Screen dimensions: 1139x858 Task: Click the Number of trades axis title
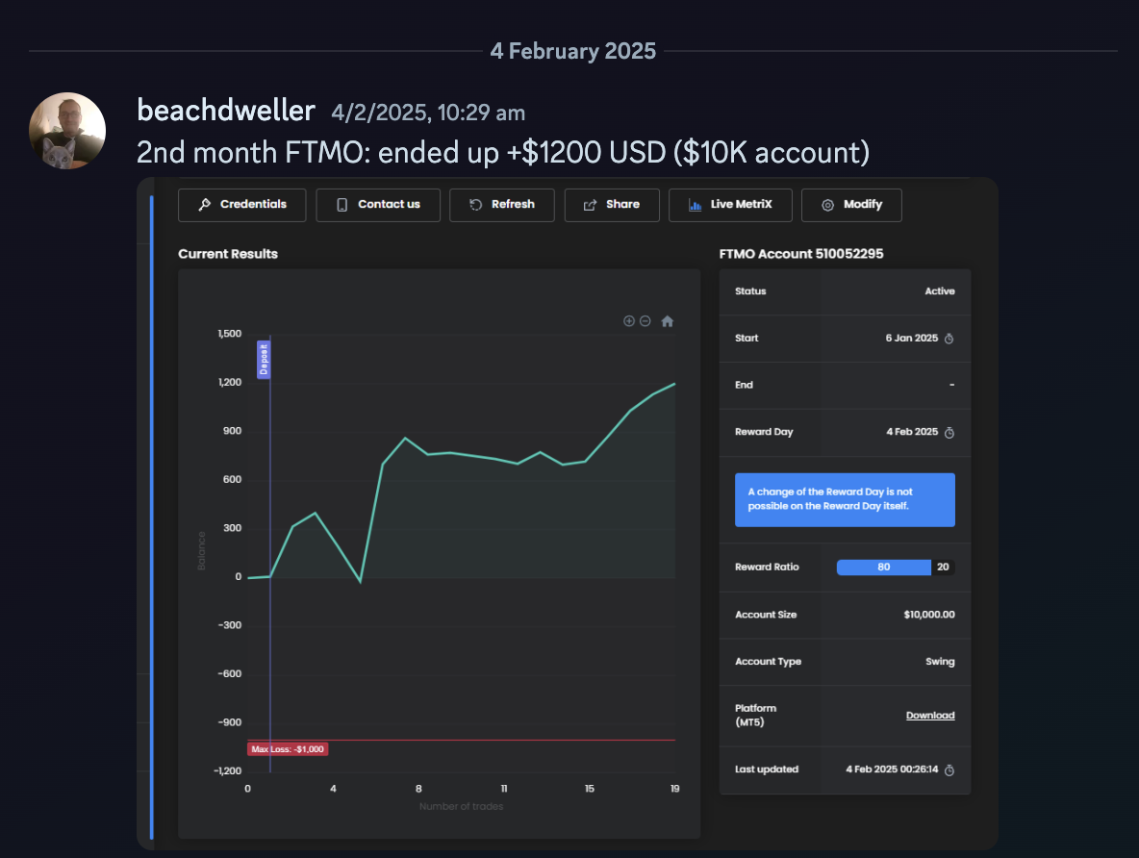(461, 806)
